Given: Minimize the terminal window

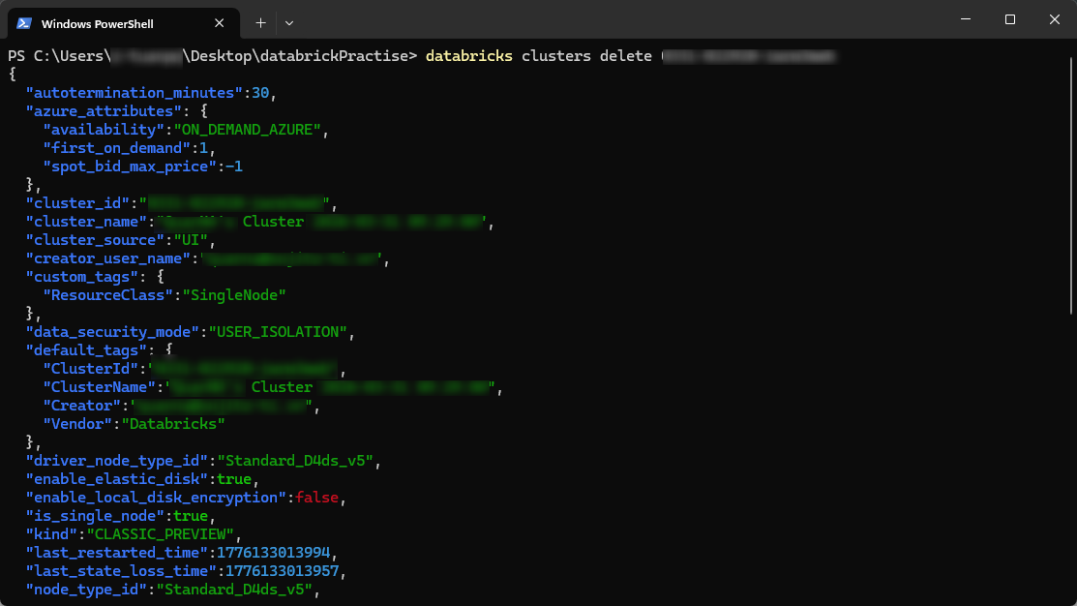Looking at the screenshot, I should click(965, 20).
